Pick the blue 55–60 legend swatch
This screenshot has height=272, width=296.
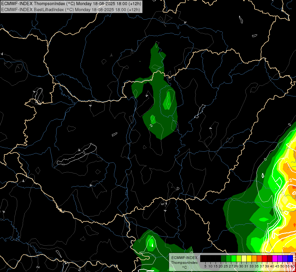(290, 258)
